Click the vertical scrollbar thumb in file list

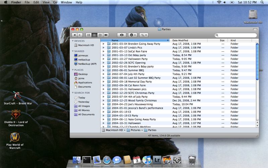coord(257,61)
